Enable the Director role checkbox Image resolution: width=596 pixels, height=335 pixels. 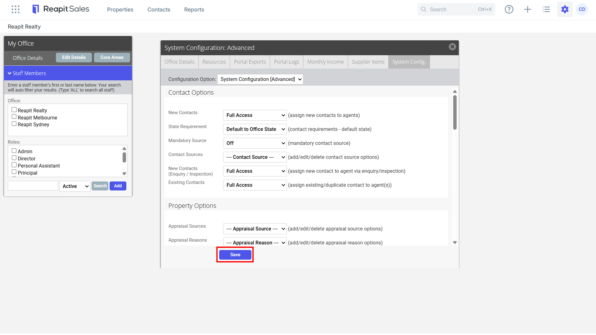[x=14, y=158]
